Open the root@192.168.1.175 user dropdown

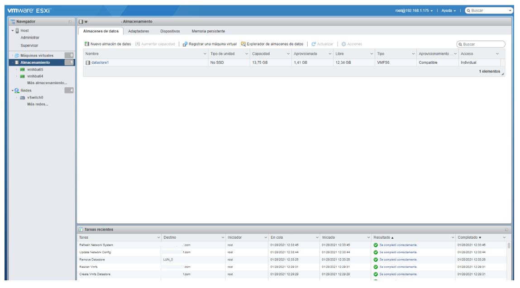coord(414,10)
